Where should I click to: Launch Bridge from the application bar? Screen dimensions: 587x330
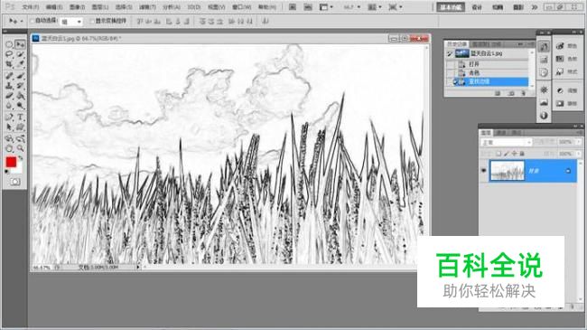coord(293,6)
